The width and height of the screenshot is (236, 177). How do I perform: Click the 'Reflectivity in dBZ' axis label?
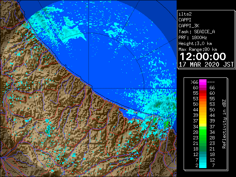(224, 124)
